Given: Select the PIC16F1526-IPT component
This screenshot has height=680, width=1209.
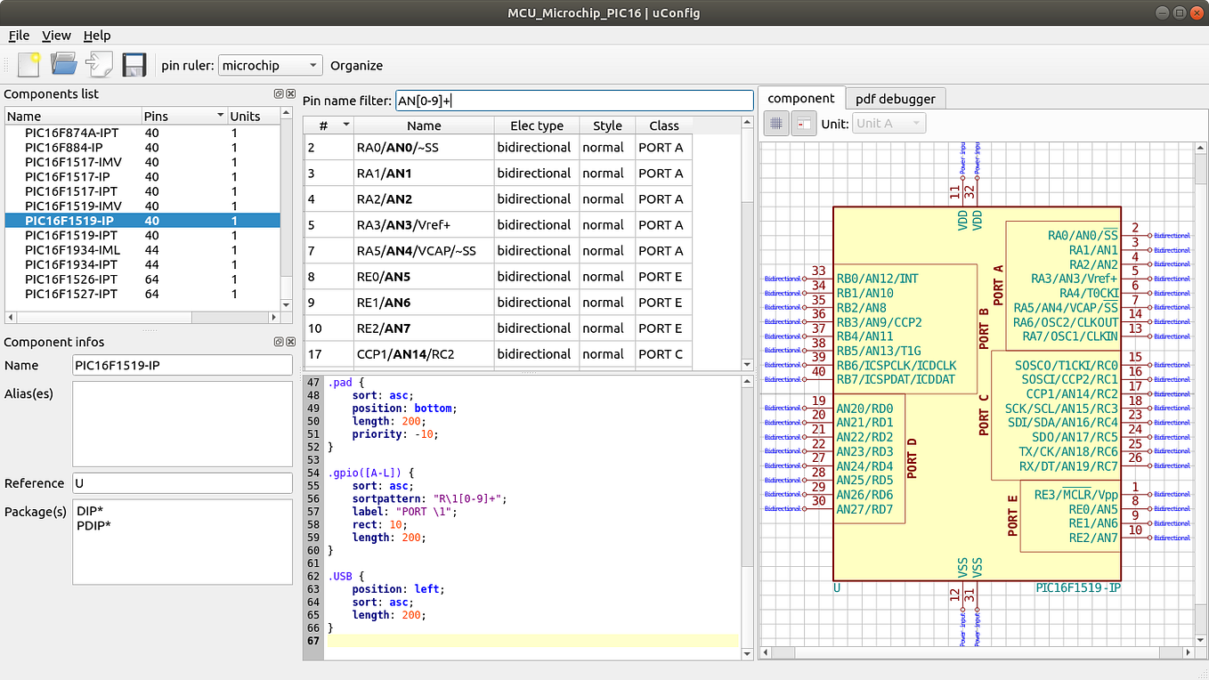Looking at the screenshot, I should 71,279.
